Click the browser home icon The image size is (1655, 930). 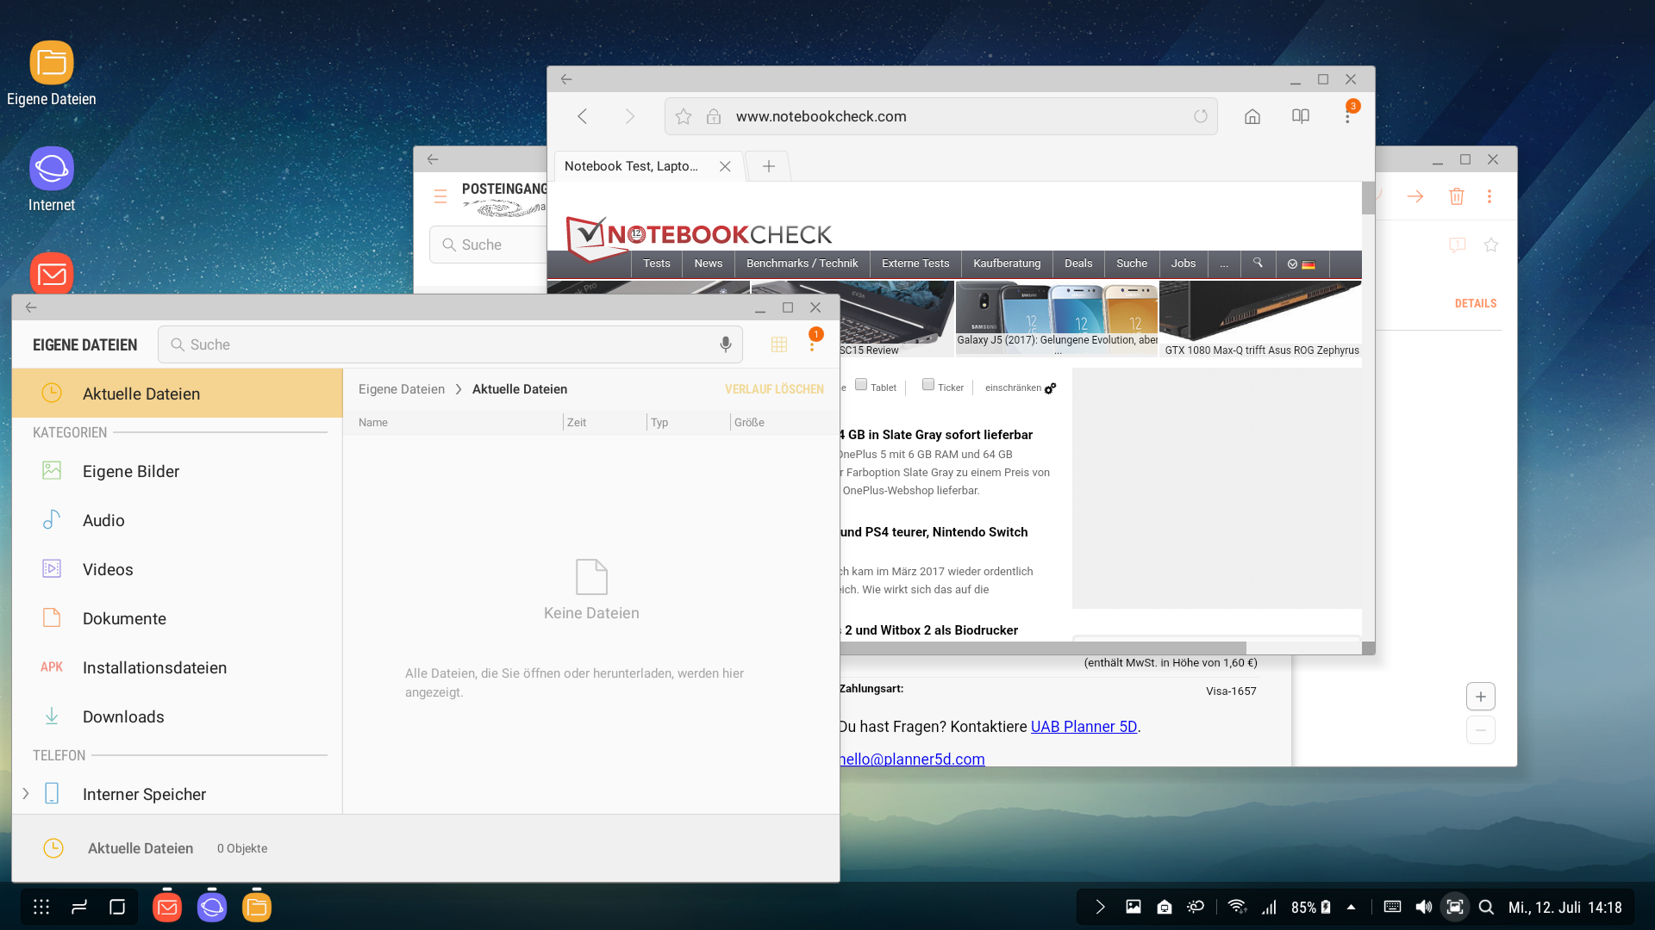click(1252, 116)
